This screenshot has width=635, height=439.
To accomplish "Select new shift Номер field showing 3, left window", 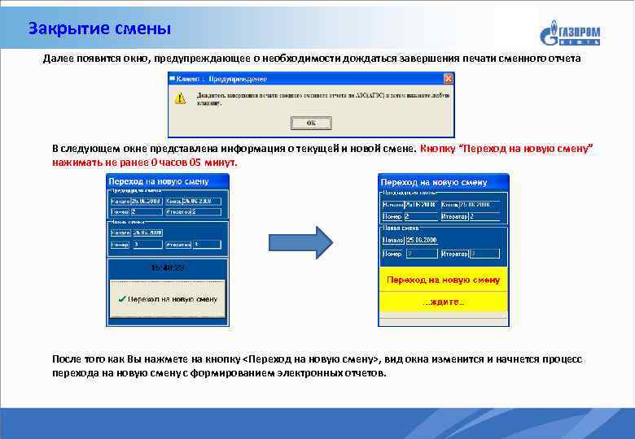I will [148, 244].
